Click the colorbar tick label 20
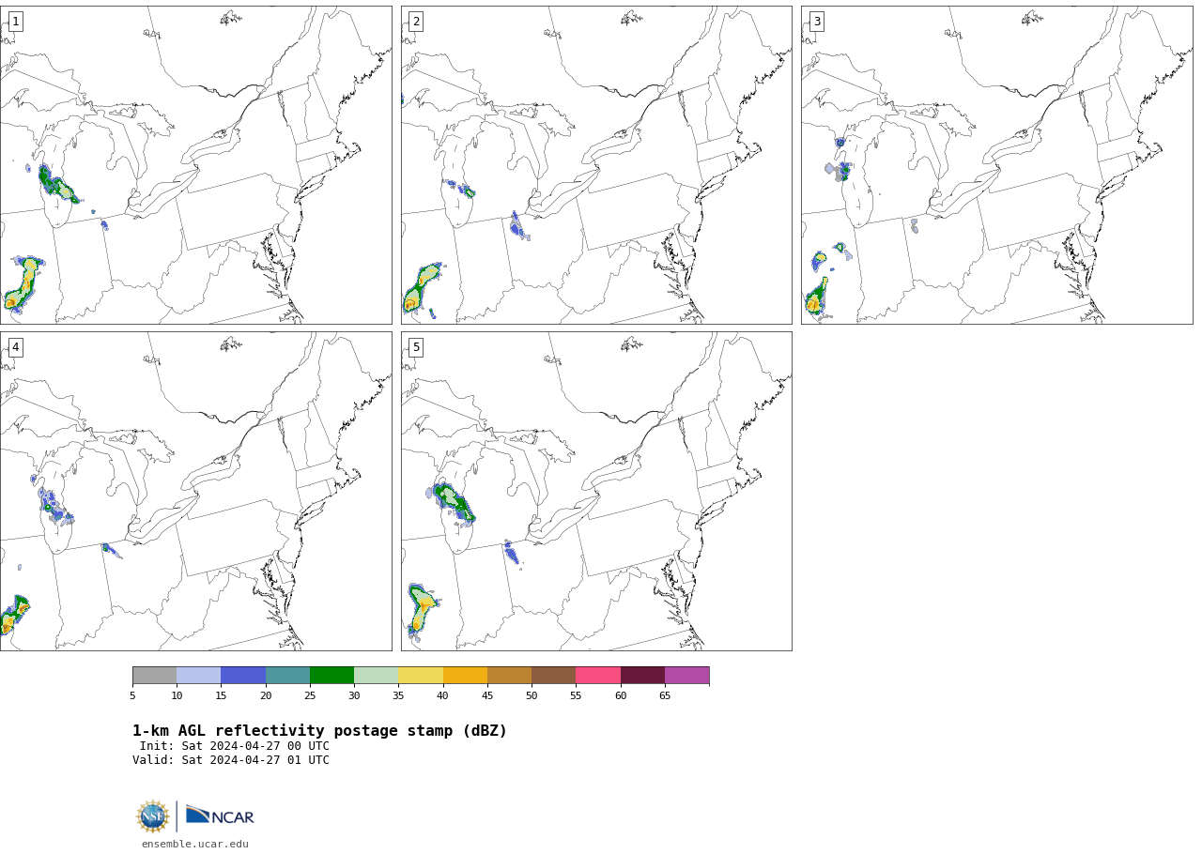 pyautogui.click(x=266, y=695)
